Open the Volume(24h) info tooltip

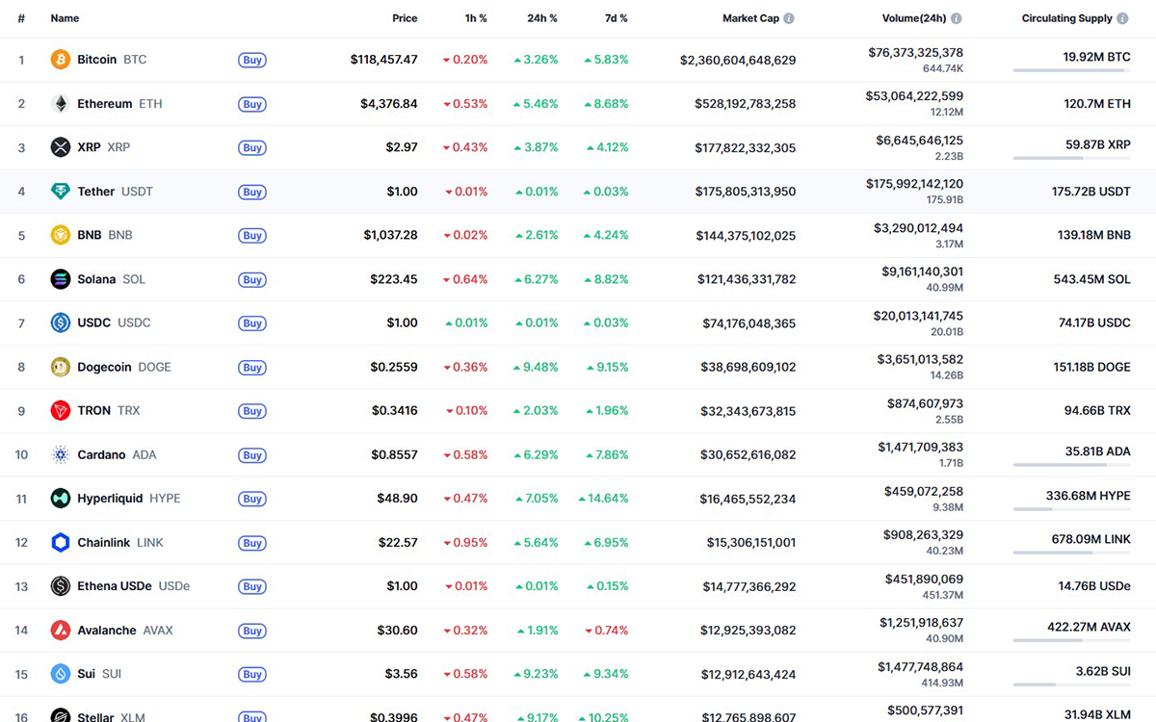[956, 17]
